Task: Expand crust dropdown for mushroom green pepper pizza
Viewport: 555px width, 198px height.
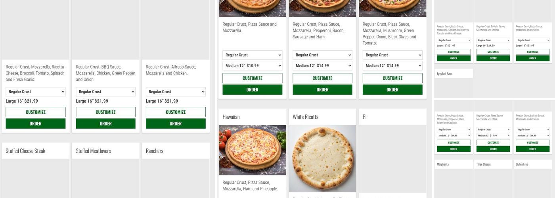Action: coord(392,55)
